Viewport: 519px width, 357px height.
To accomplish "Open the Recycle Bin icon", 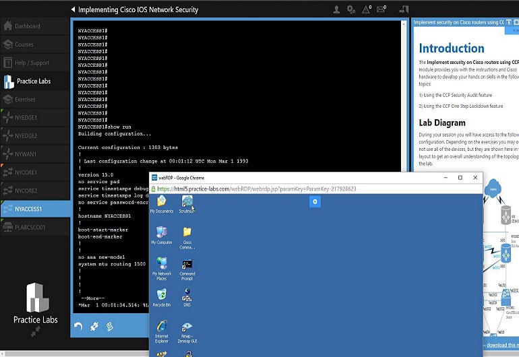I will [162, 298].
